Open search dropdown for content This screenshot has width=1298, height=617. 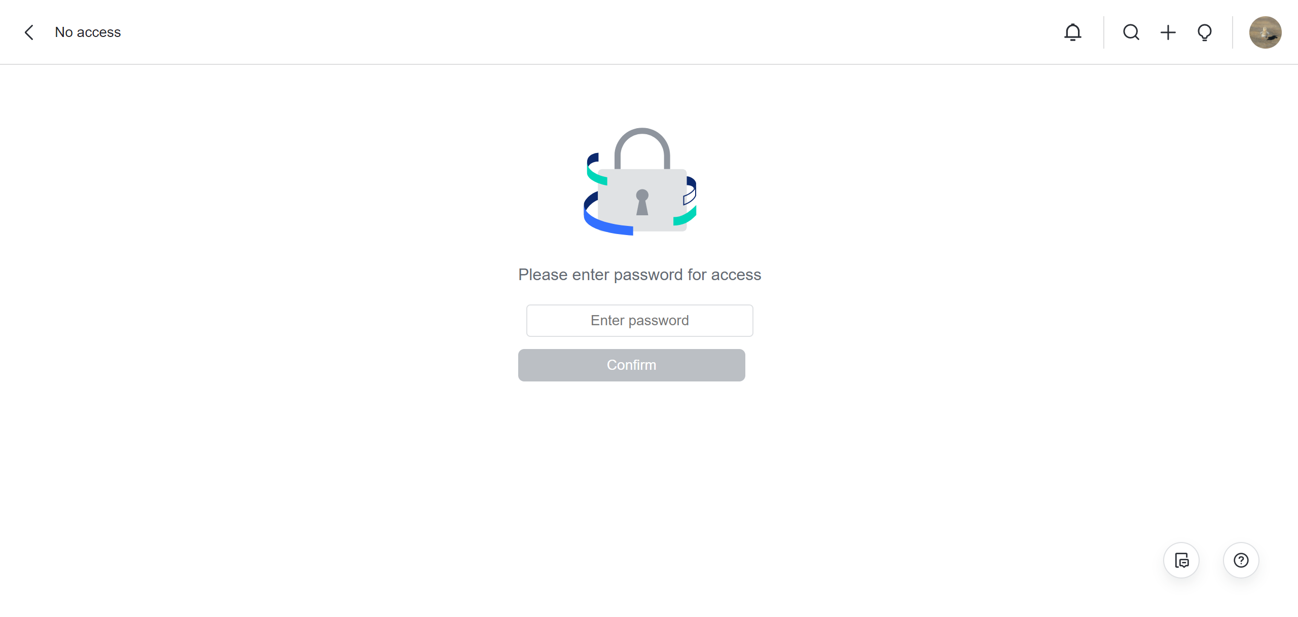coord(1131,32)
